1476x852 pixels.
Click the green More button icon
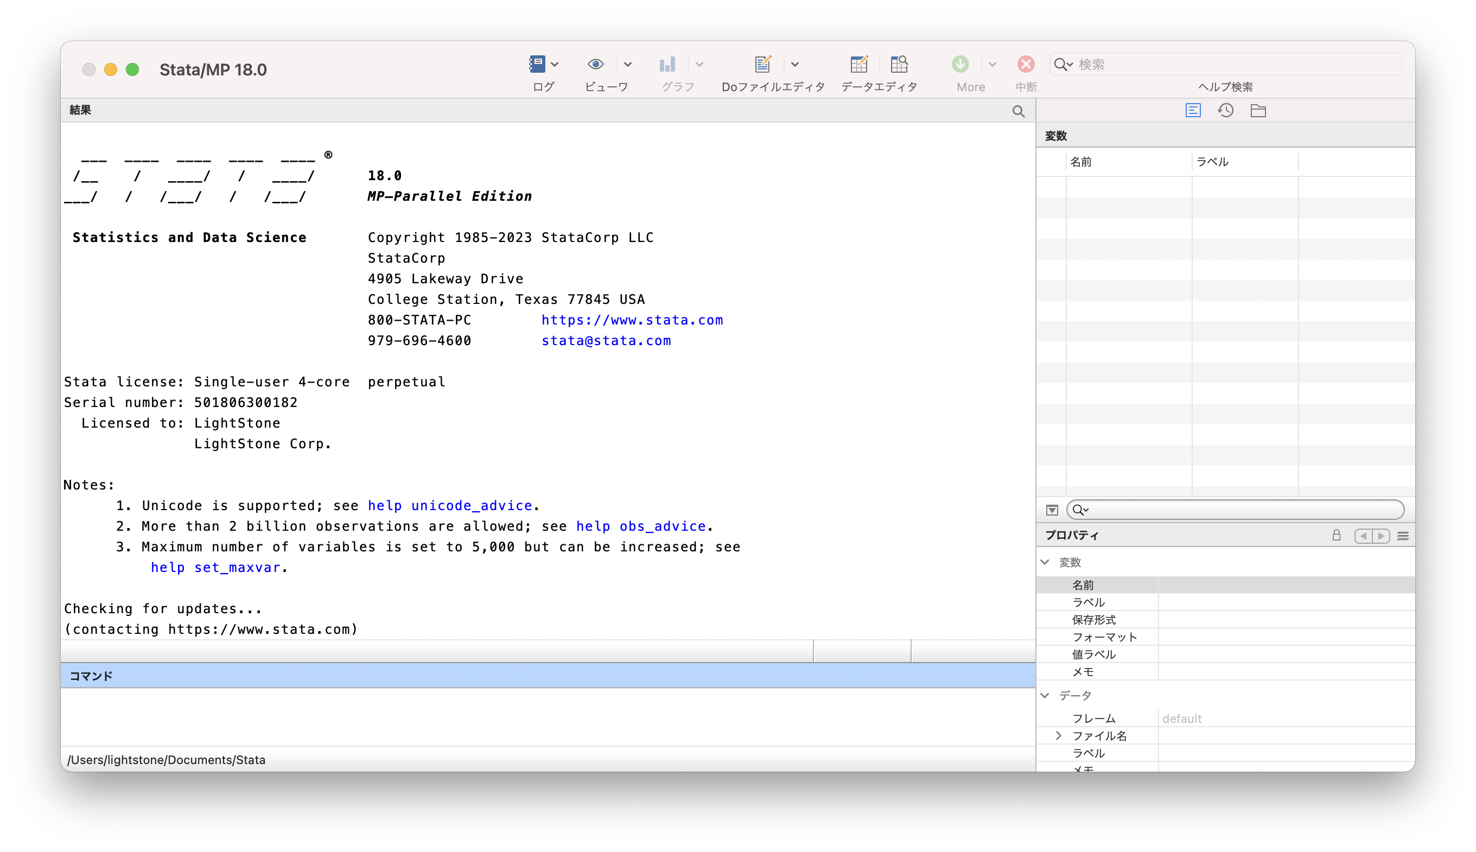click(x=960, y=64)
